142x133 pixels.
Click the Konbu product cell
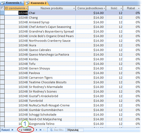pyautogui.click(x=52, y=59)
